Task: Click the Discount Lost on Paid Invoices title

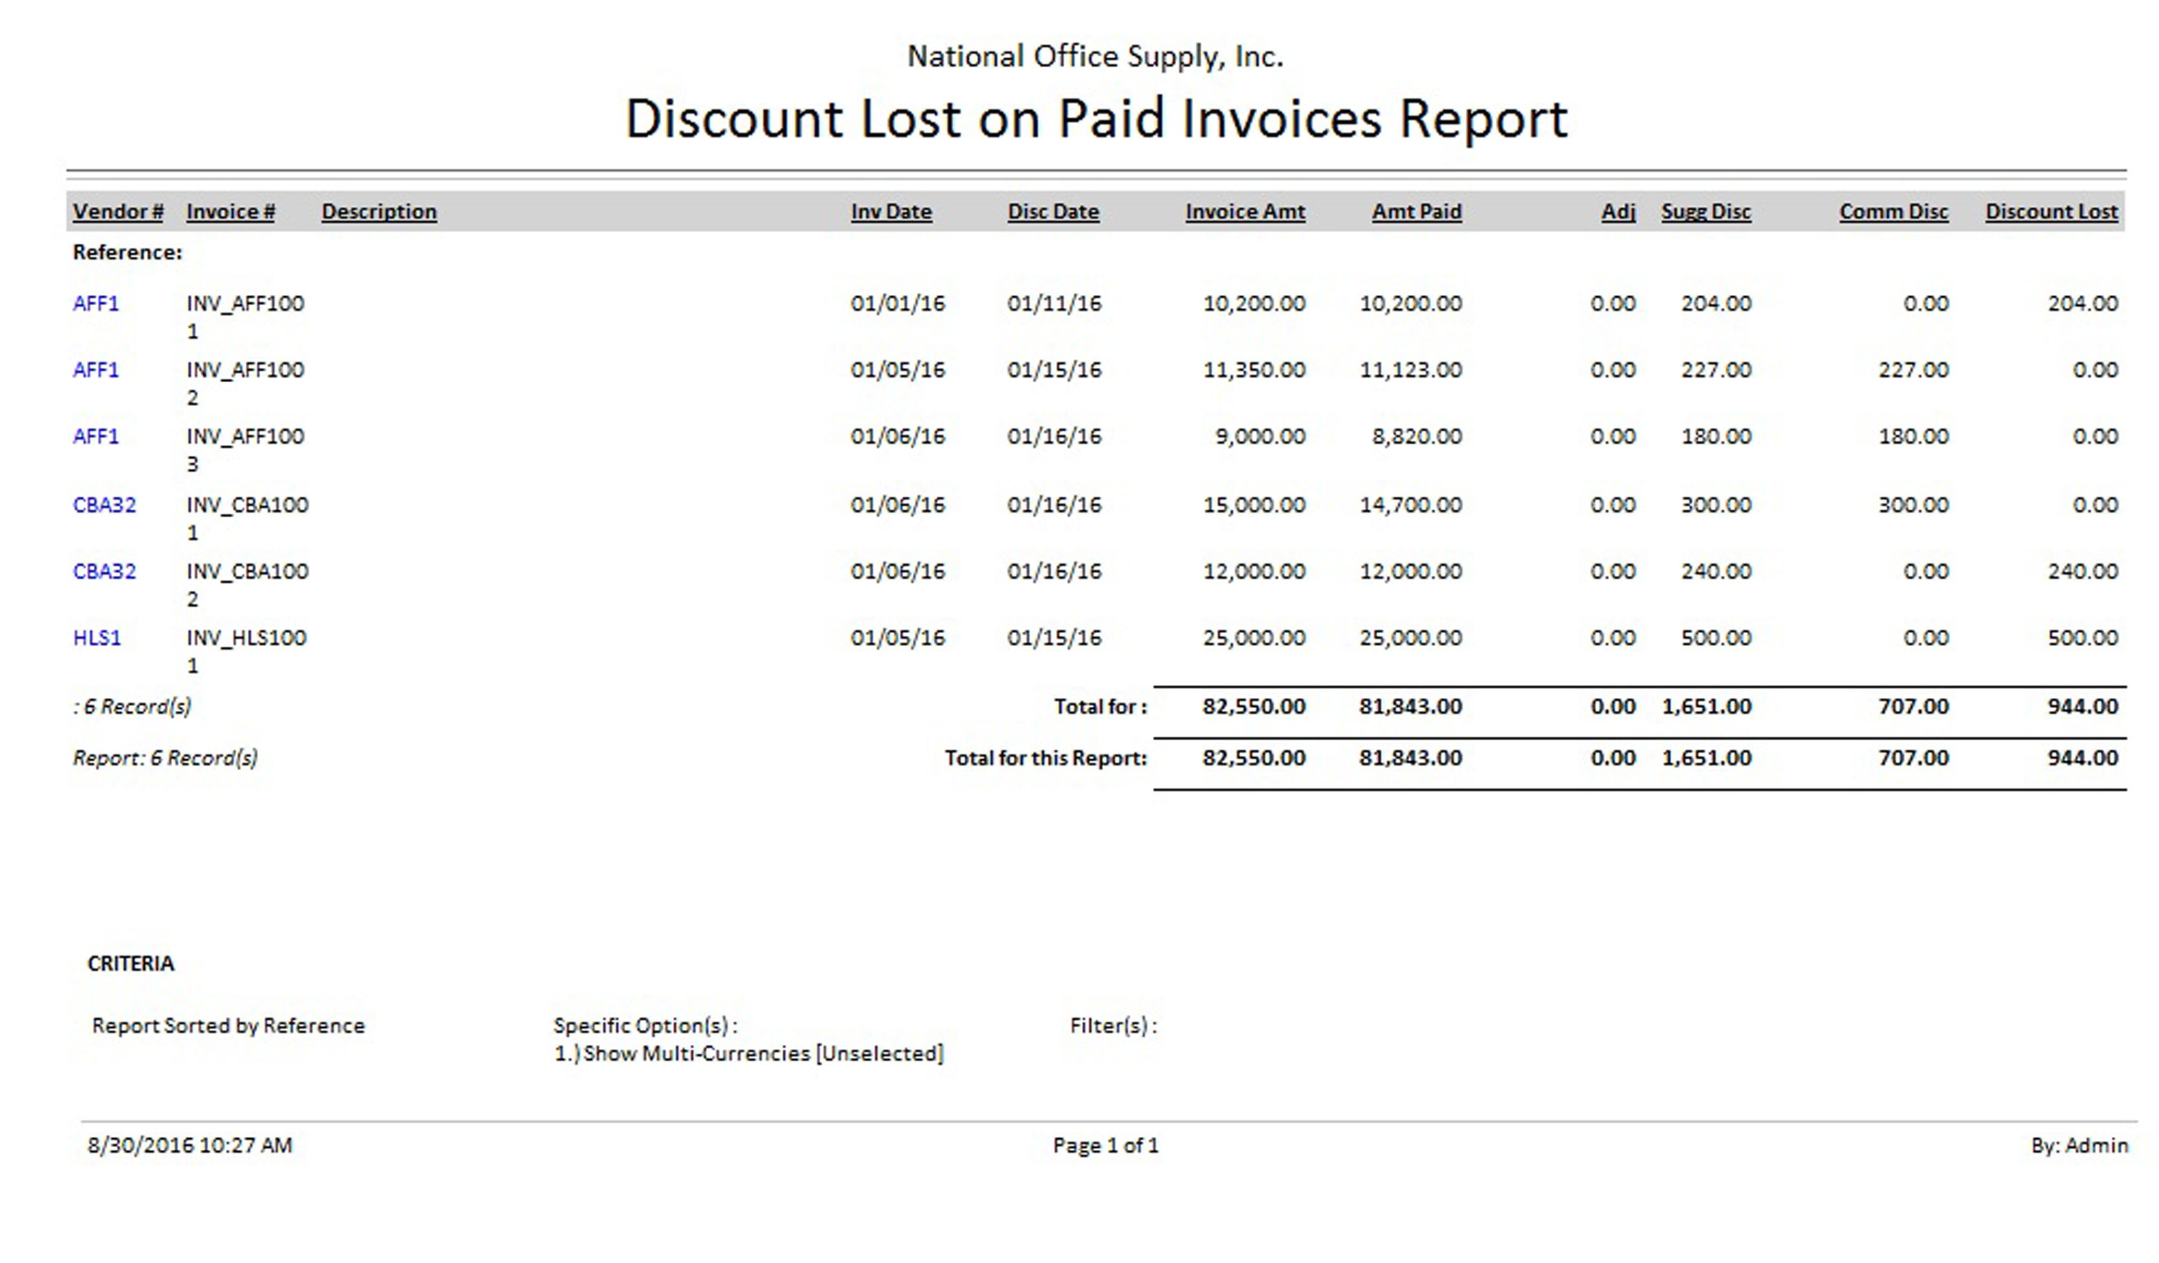Action: point(1096,118)
